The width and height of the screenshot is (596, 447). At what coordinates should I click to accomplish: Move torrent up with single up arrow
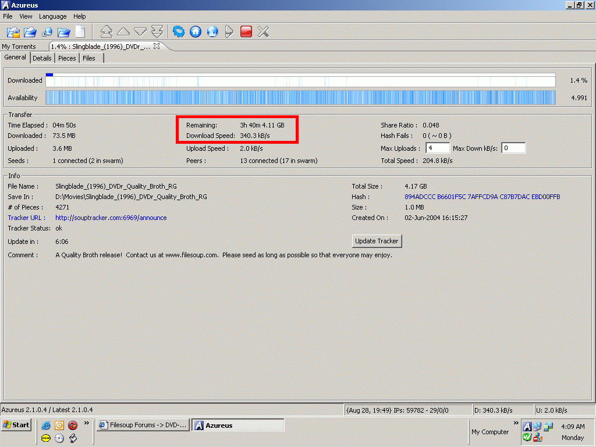123,31
